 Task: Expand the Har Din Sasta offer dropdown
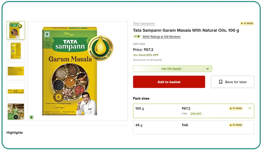click(172, 69)
